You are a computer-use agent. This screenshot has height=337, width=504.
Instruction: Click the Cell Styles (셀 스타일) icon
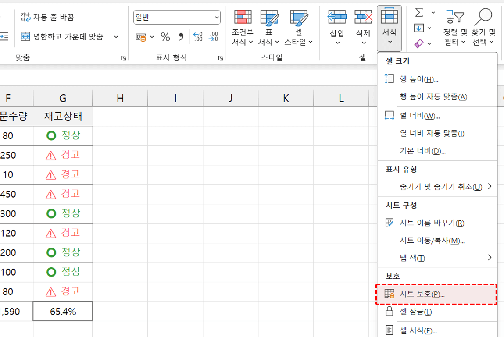coord(299,18)
